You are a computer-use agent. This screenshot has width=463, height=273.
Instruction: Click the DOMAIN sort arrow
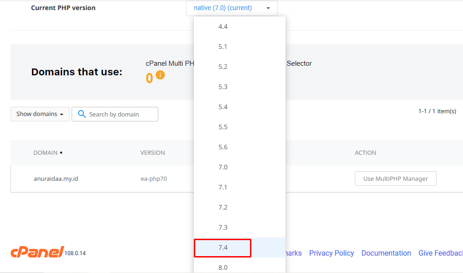coord(61,152)
